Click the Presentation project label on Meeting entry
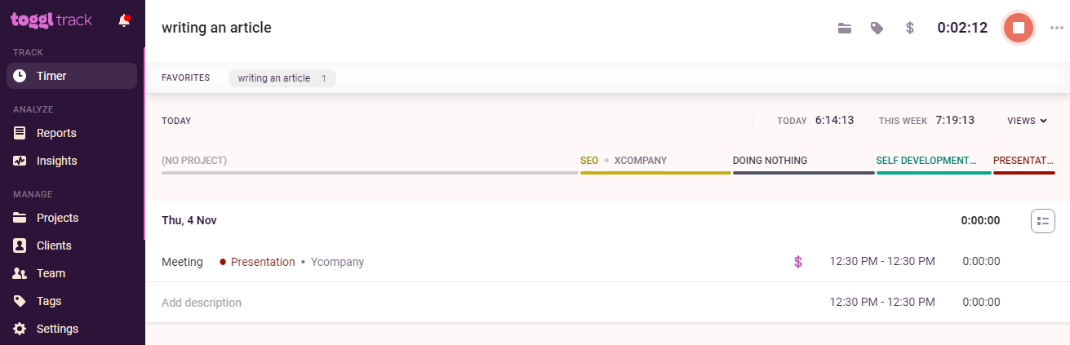This screenshot has width=1070, height=345. click(263, 262)
